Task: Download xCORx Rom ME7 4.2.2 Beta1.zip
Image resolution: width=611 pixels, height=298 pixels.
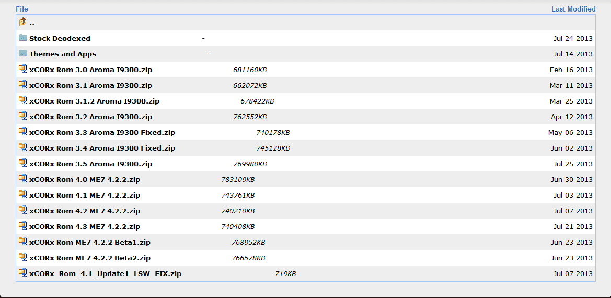Action: click(89, 242)
